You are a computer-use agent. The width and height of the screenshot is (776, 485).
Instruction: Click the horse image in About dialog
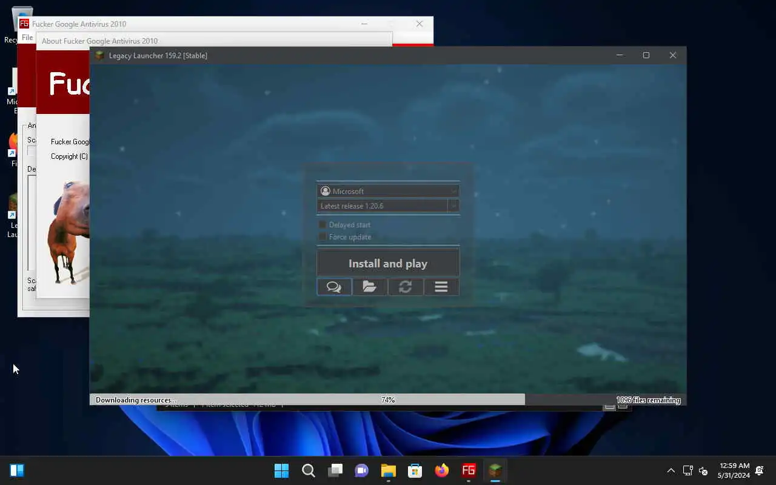(69, 232)
